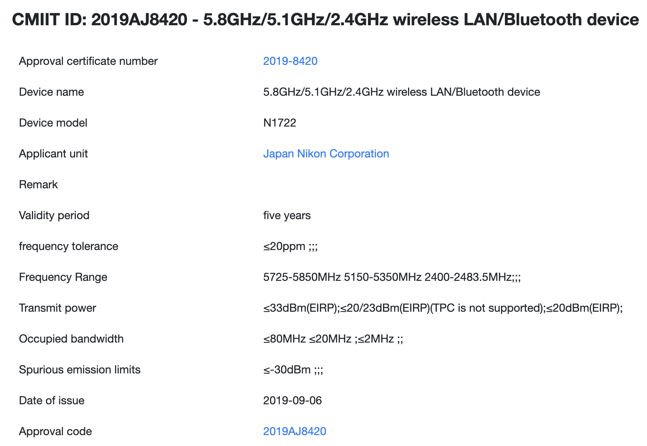The image size is (647, 446).
Task: Click the Applicant unit label
Action: coord(53,154)
